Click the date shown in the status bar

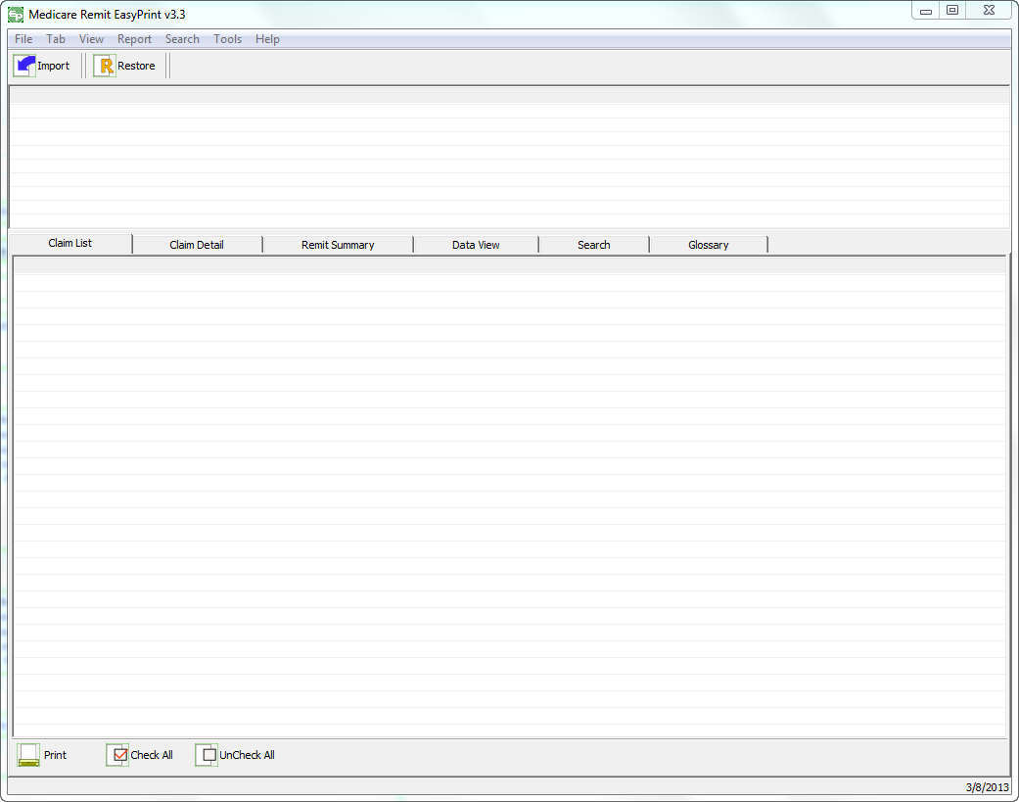(991, 786)
